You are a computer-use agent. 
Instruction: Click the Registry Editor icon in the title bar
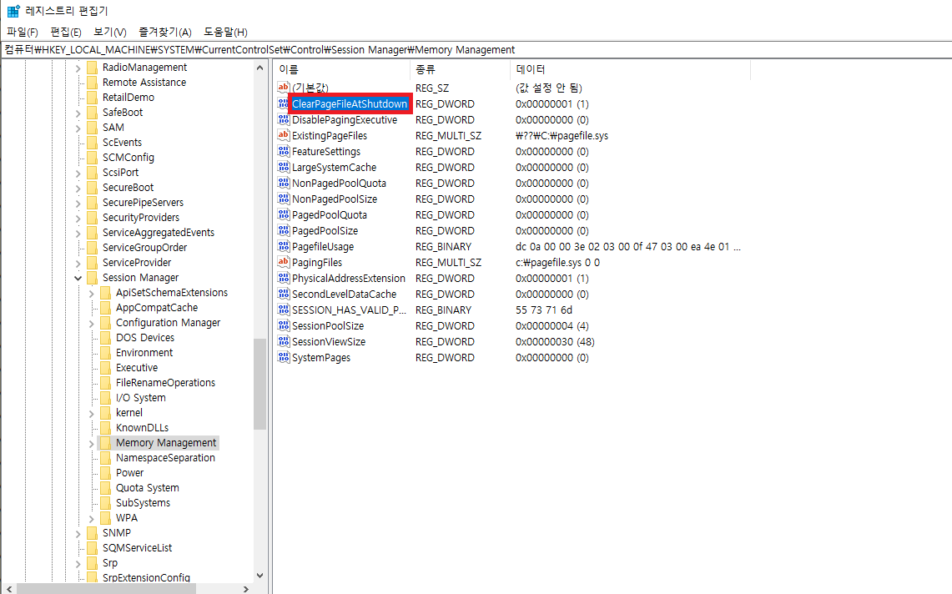click(x=12, y=10)
